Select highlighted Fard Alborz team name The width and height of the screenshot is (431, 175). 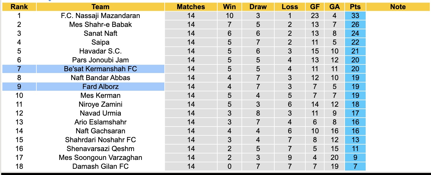[x=101, y=87]
